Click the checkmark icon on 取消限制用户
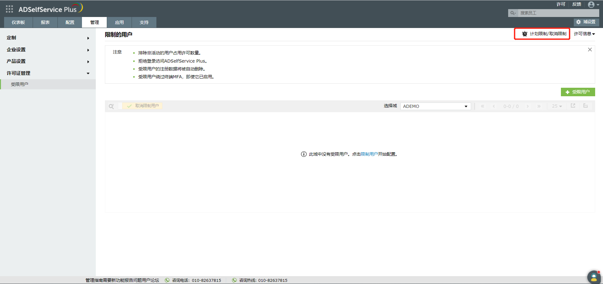Viewport: 603px width, 284px height. (129, 106)
